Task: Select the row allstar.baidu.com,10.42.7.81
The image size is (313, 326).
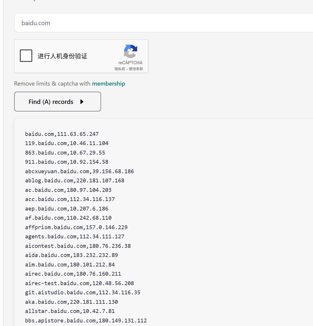Action: coord(70,311)
